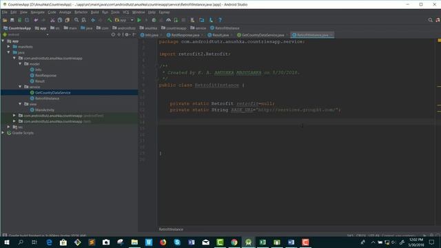Viewport: 441px width, 248px height.
Task: Collapse the view package arrow
Action: click(20, 104)
